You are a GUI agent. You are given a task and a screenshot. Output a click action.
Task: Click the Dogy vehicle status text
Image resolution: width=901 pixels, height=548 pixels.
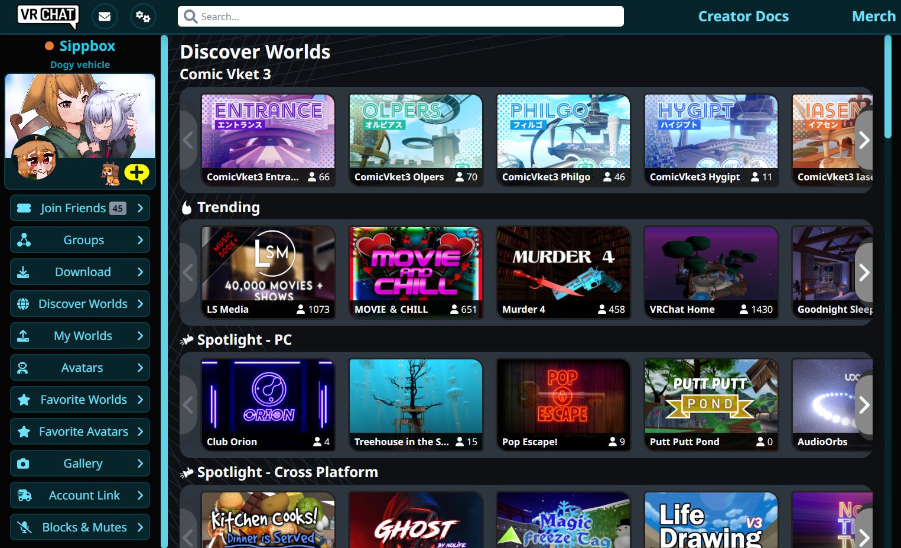coord(80,64)
